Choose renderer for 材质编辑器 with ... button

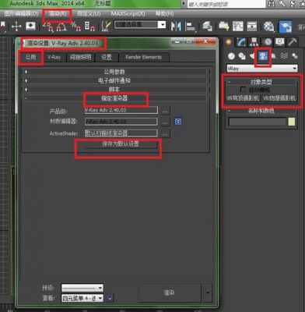pos(165,122)
